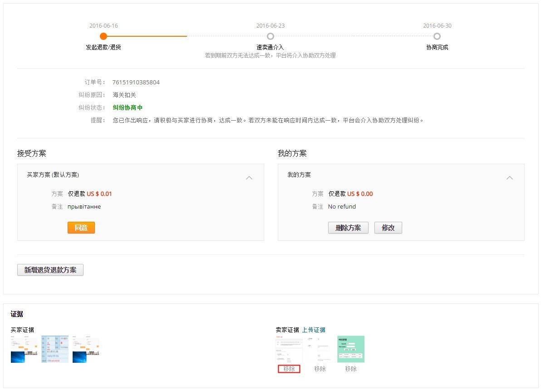Click the 协商完成 timeline circle
The image size is (541, 390).
(x=437, y=36)
